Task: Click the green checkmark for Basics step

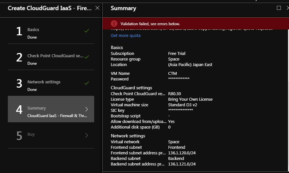Action: [x=87, y=31]
